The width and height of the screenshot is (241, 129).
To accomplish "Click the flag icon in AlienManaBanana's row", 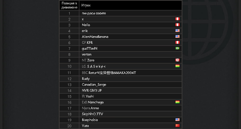I will [x=177, y=37].
